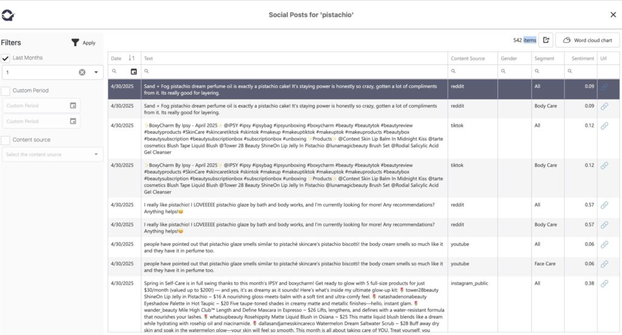Click the Apply filter button
Screen dimensions: 622x335
(x=83, y=42)
